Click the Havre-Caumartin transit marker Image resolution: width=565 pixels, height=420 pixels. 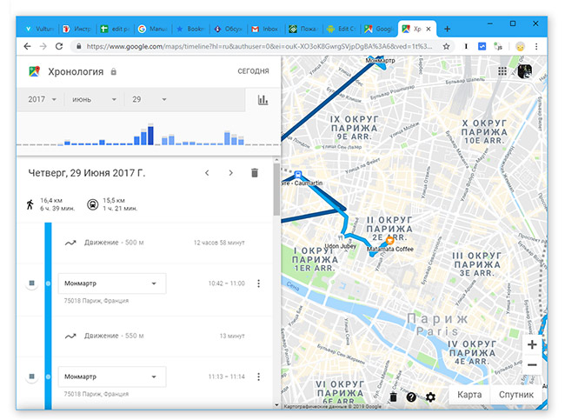(x=297, y=175)
